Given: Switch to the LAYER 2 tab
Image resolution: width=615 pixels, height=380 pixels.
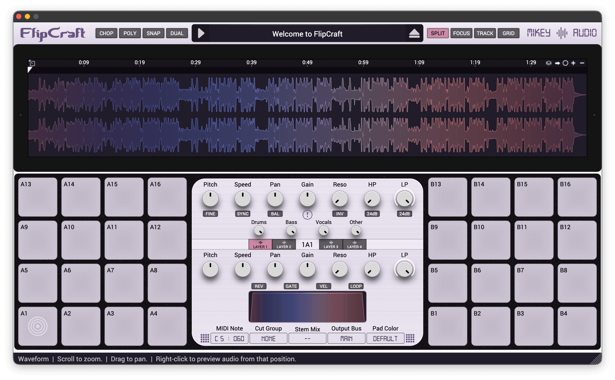Looking at the screenshot, I should tap(284, 244).
